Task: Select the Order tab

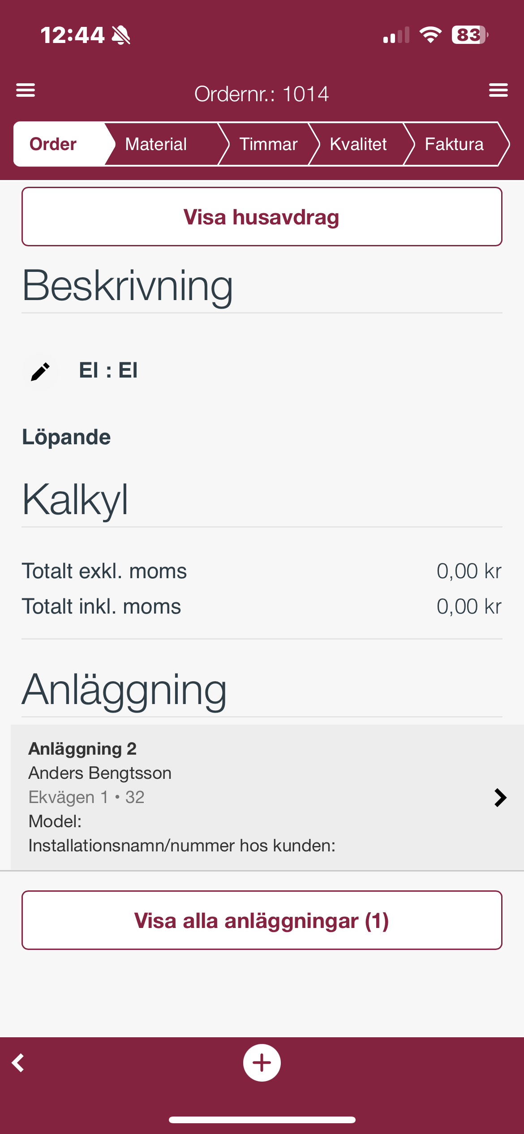Action: (53, 144)
